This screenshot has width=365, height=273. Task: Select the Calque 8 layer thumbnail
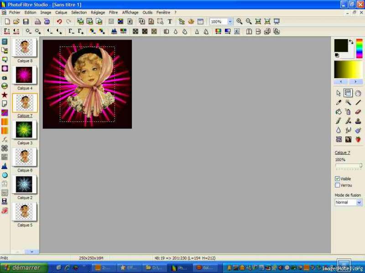point(25,47)
